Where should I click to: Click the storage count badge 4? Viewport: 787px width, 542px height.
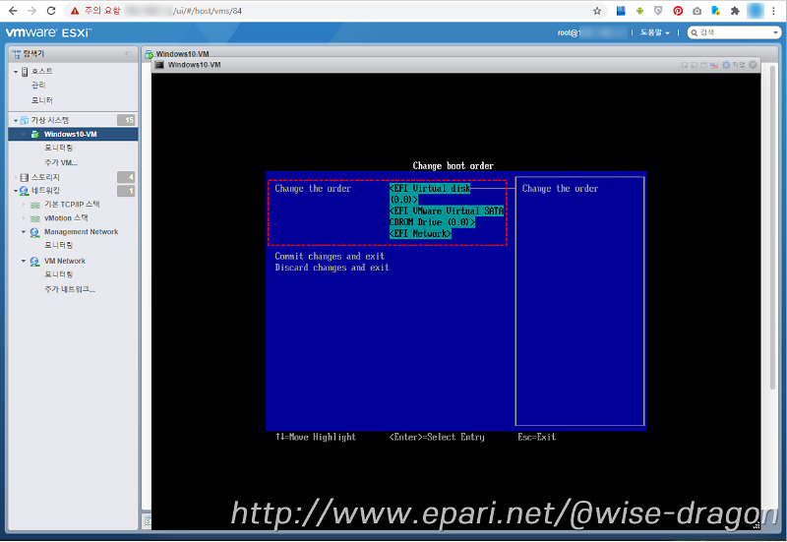126,177
